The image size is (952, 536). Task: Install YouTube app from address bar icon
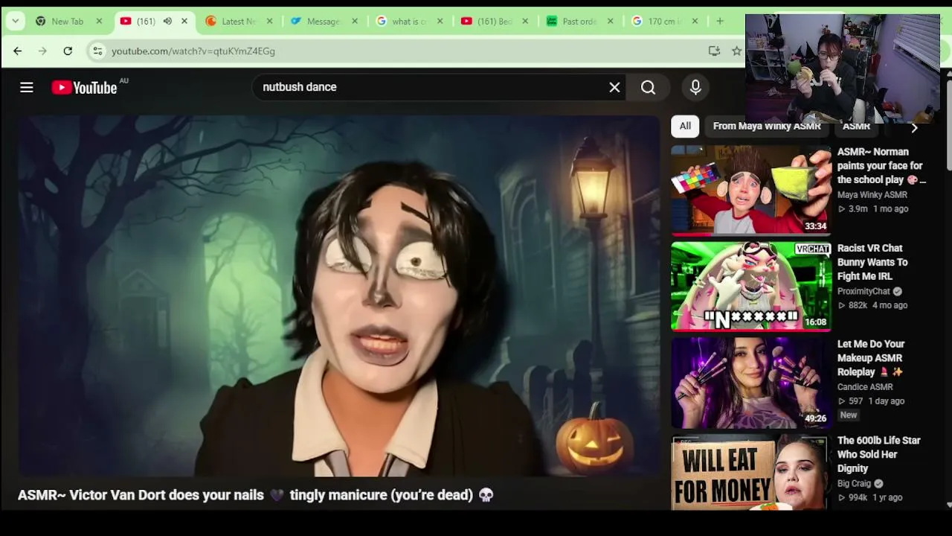714,51
